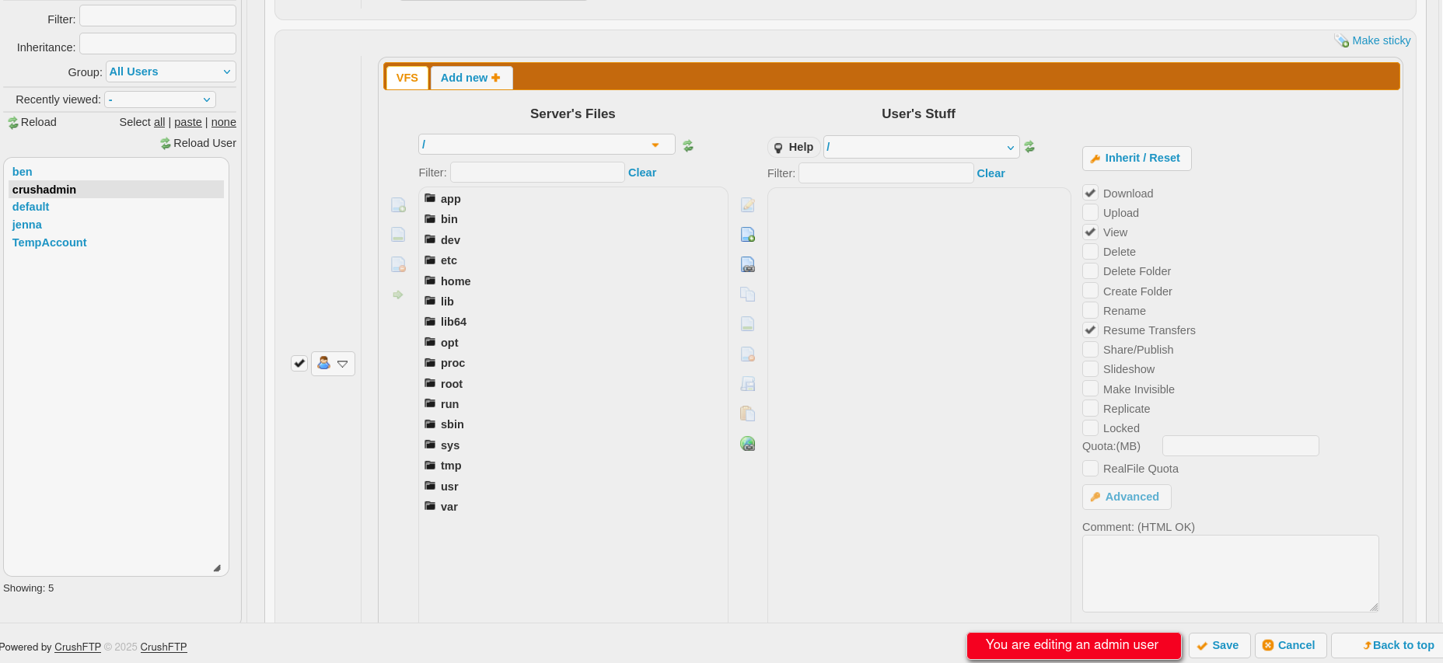Click the Advanced button
The image size is (1443, 663).
pyautogui.click(x=1127, y=497)
